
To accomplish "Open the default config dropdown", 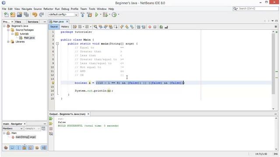I will (63, 14).
